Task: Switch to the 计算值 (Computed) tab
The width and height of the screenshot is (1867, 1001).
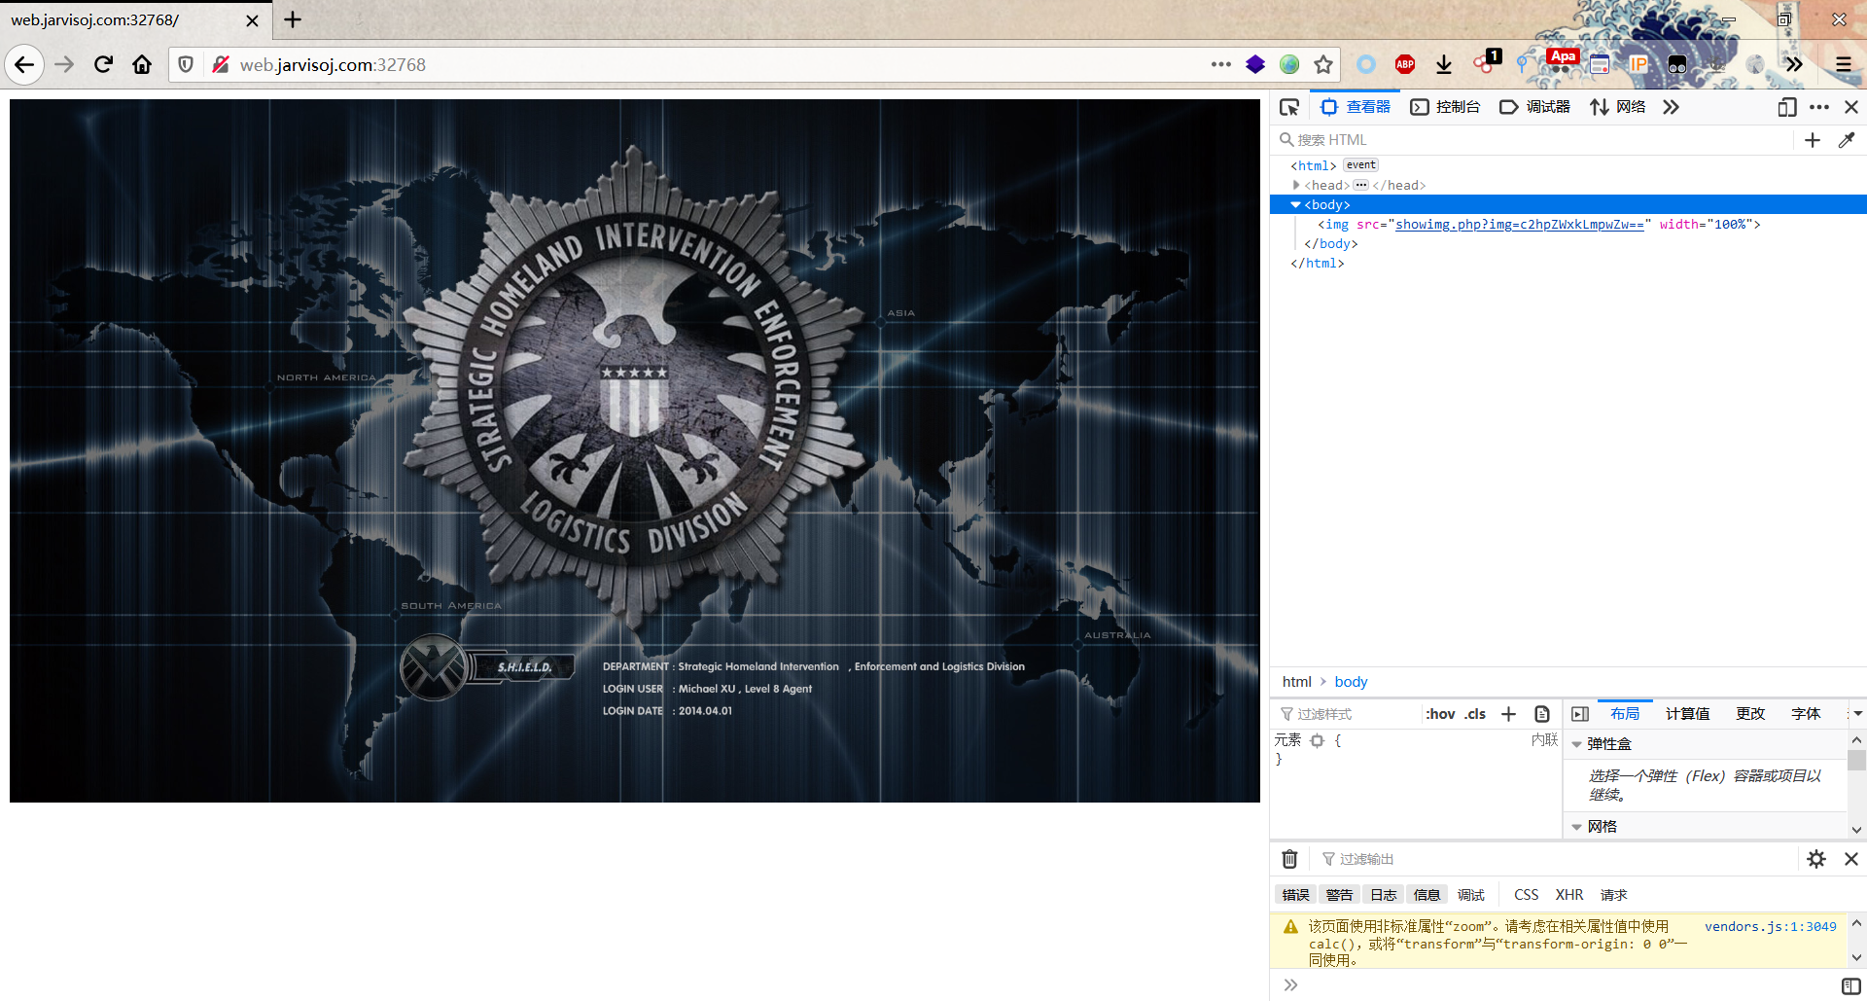Action: (x=1687, y=714)
